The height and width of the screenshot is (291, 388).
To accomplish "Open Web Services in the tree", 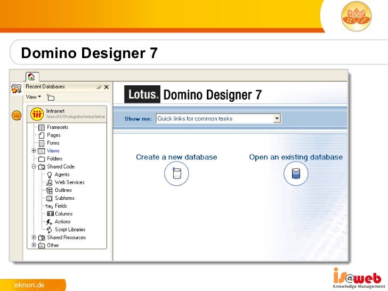I will pyautogui.click(x=69, y=182).
